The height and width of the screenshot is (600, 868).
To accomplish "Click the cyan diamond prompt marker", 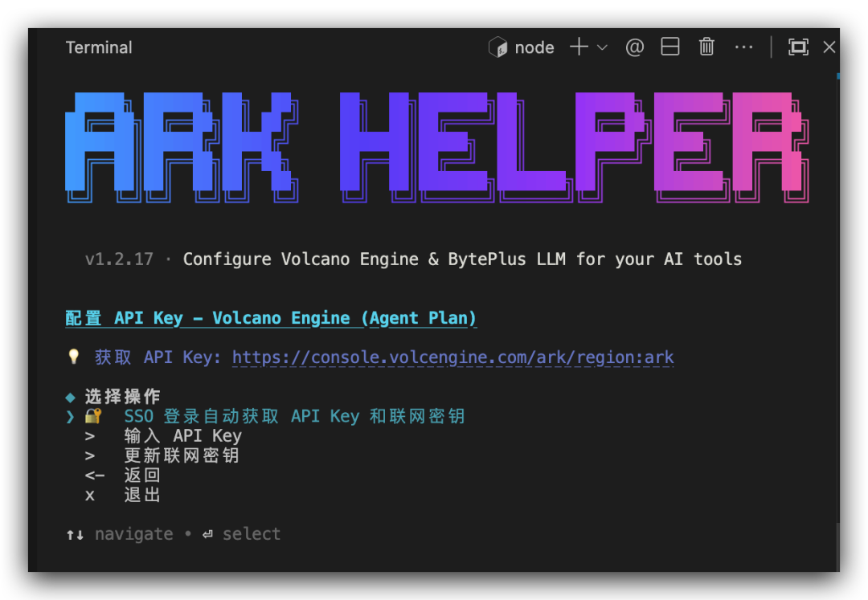I will pos(70,397).
